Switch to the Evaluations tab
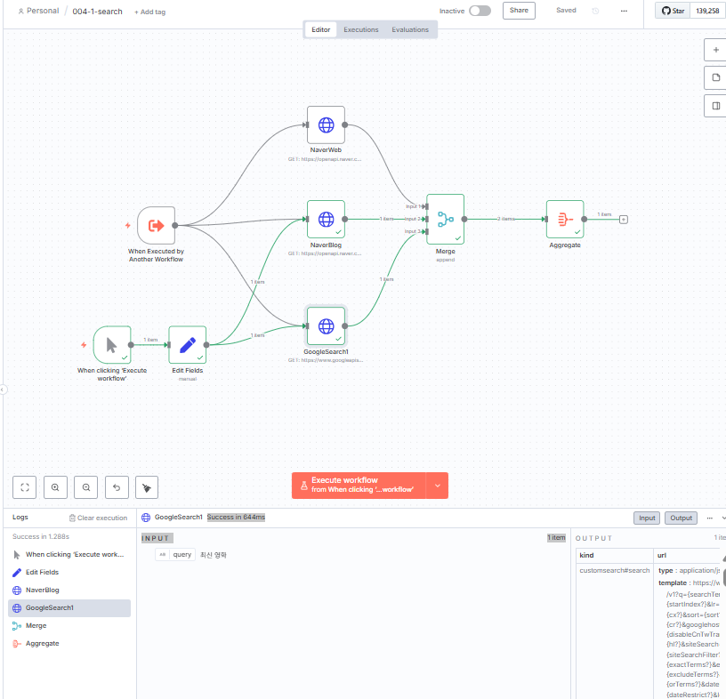Screen dimensions: 726x699 click(x=410, y=29)
